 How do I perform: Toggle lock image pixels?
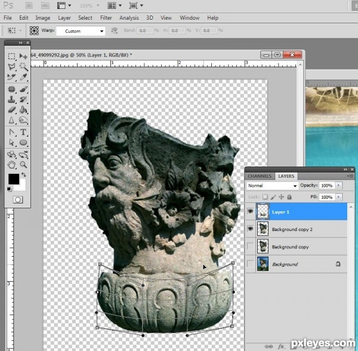(x=273, y=196)
